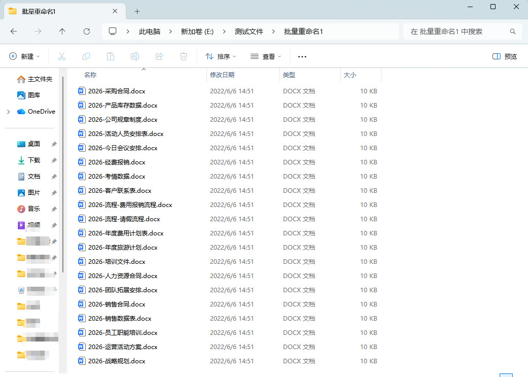The height and width of the screenshot is (377, 528).
Task: Select file 2026-今日会议安排.docx
Action: [123, 148]
